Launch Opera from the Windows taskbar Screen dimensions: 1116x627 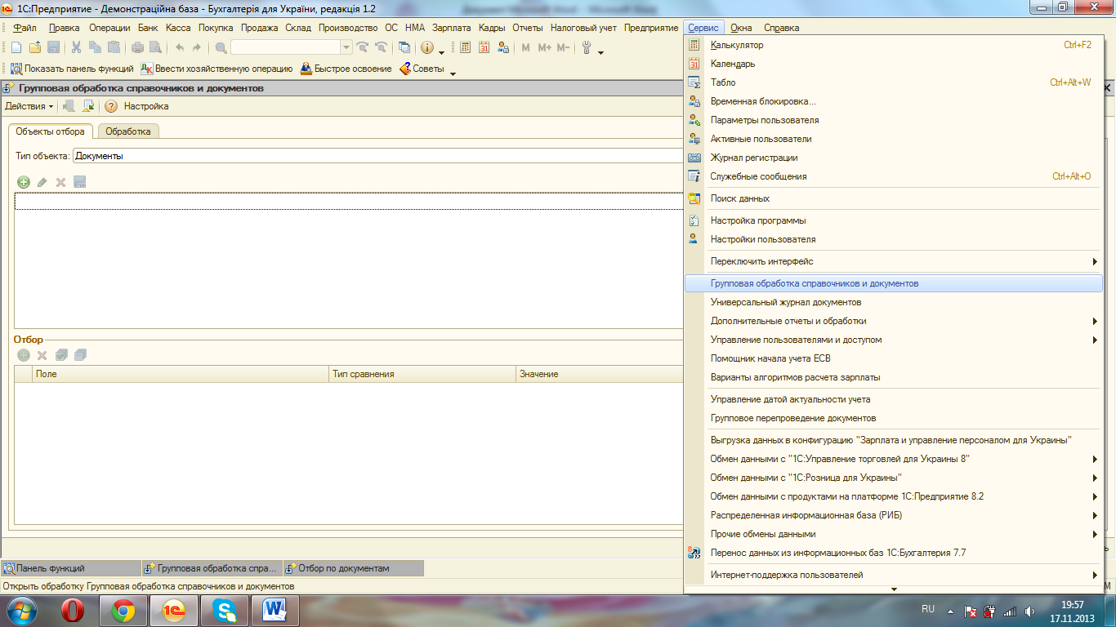[74, 611]
